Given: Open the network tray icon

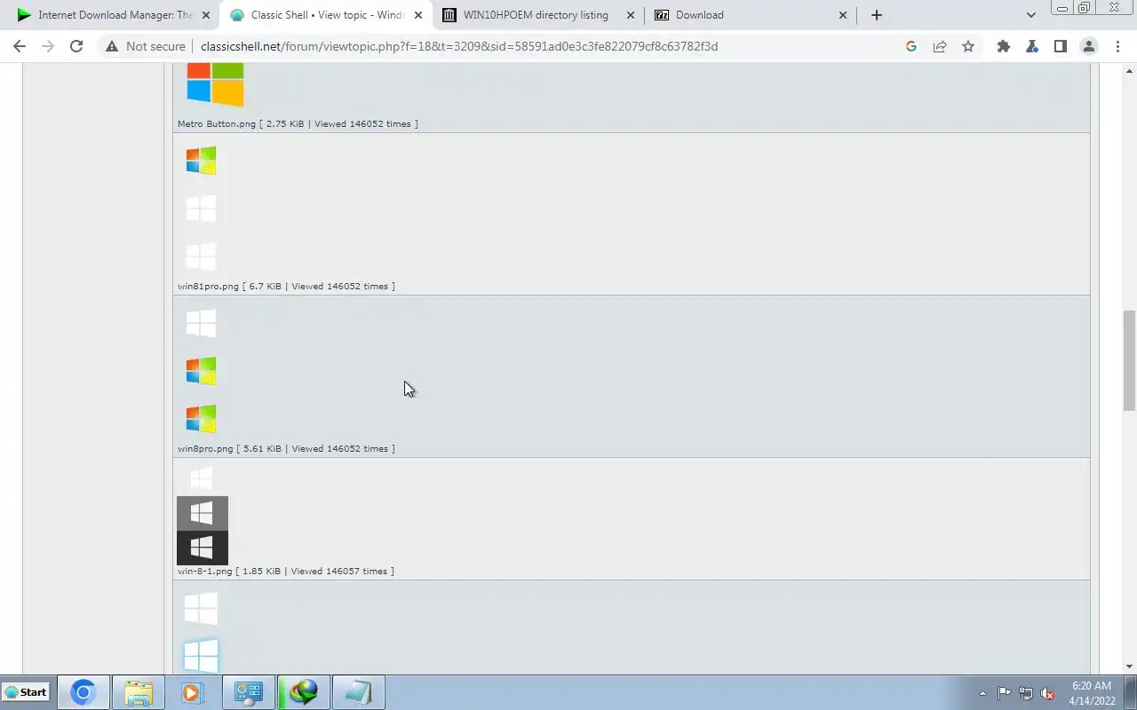Looking at the screenshot, I should coord(1026,693).
